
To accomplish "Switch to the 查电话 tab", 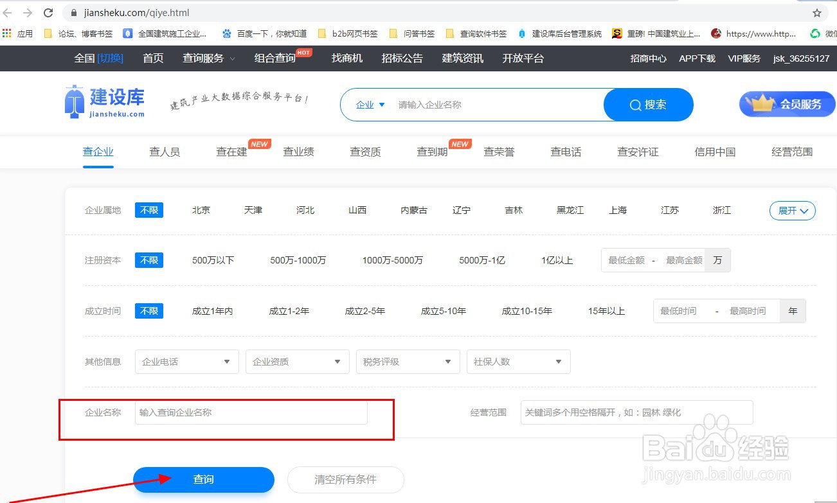I will (566, 152).
